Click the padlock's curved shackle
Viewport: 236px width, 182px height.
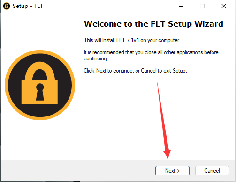[x=40, y=71]
